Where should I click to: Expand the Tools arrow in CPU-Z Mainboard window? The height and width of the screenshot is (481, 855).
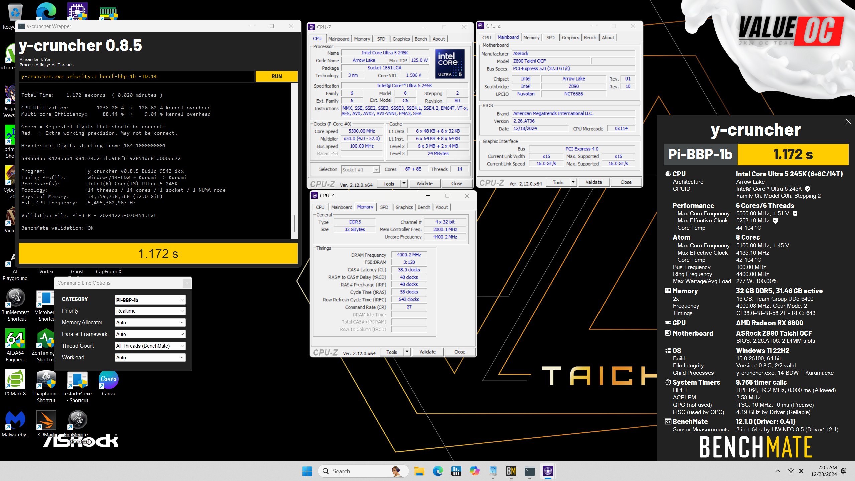573,182
